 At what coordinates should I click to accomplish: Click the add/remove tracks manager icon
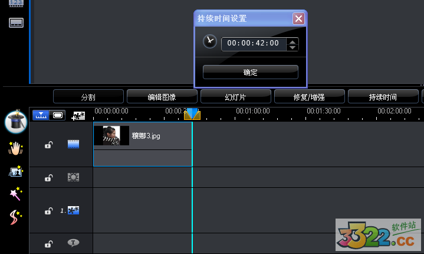[x=78, y=116]
